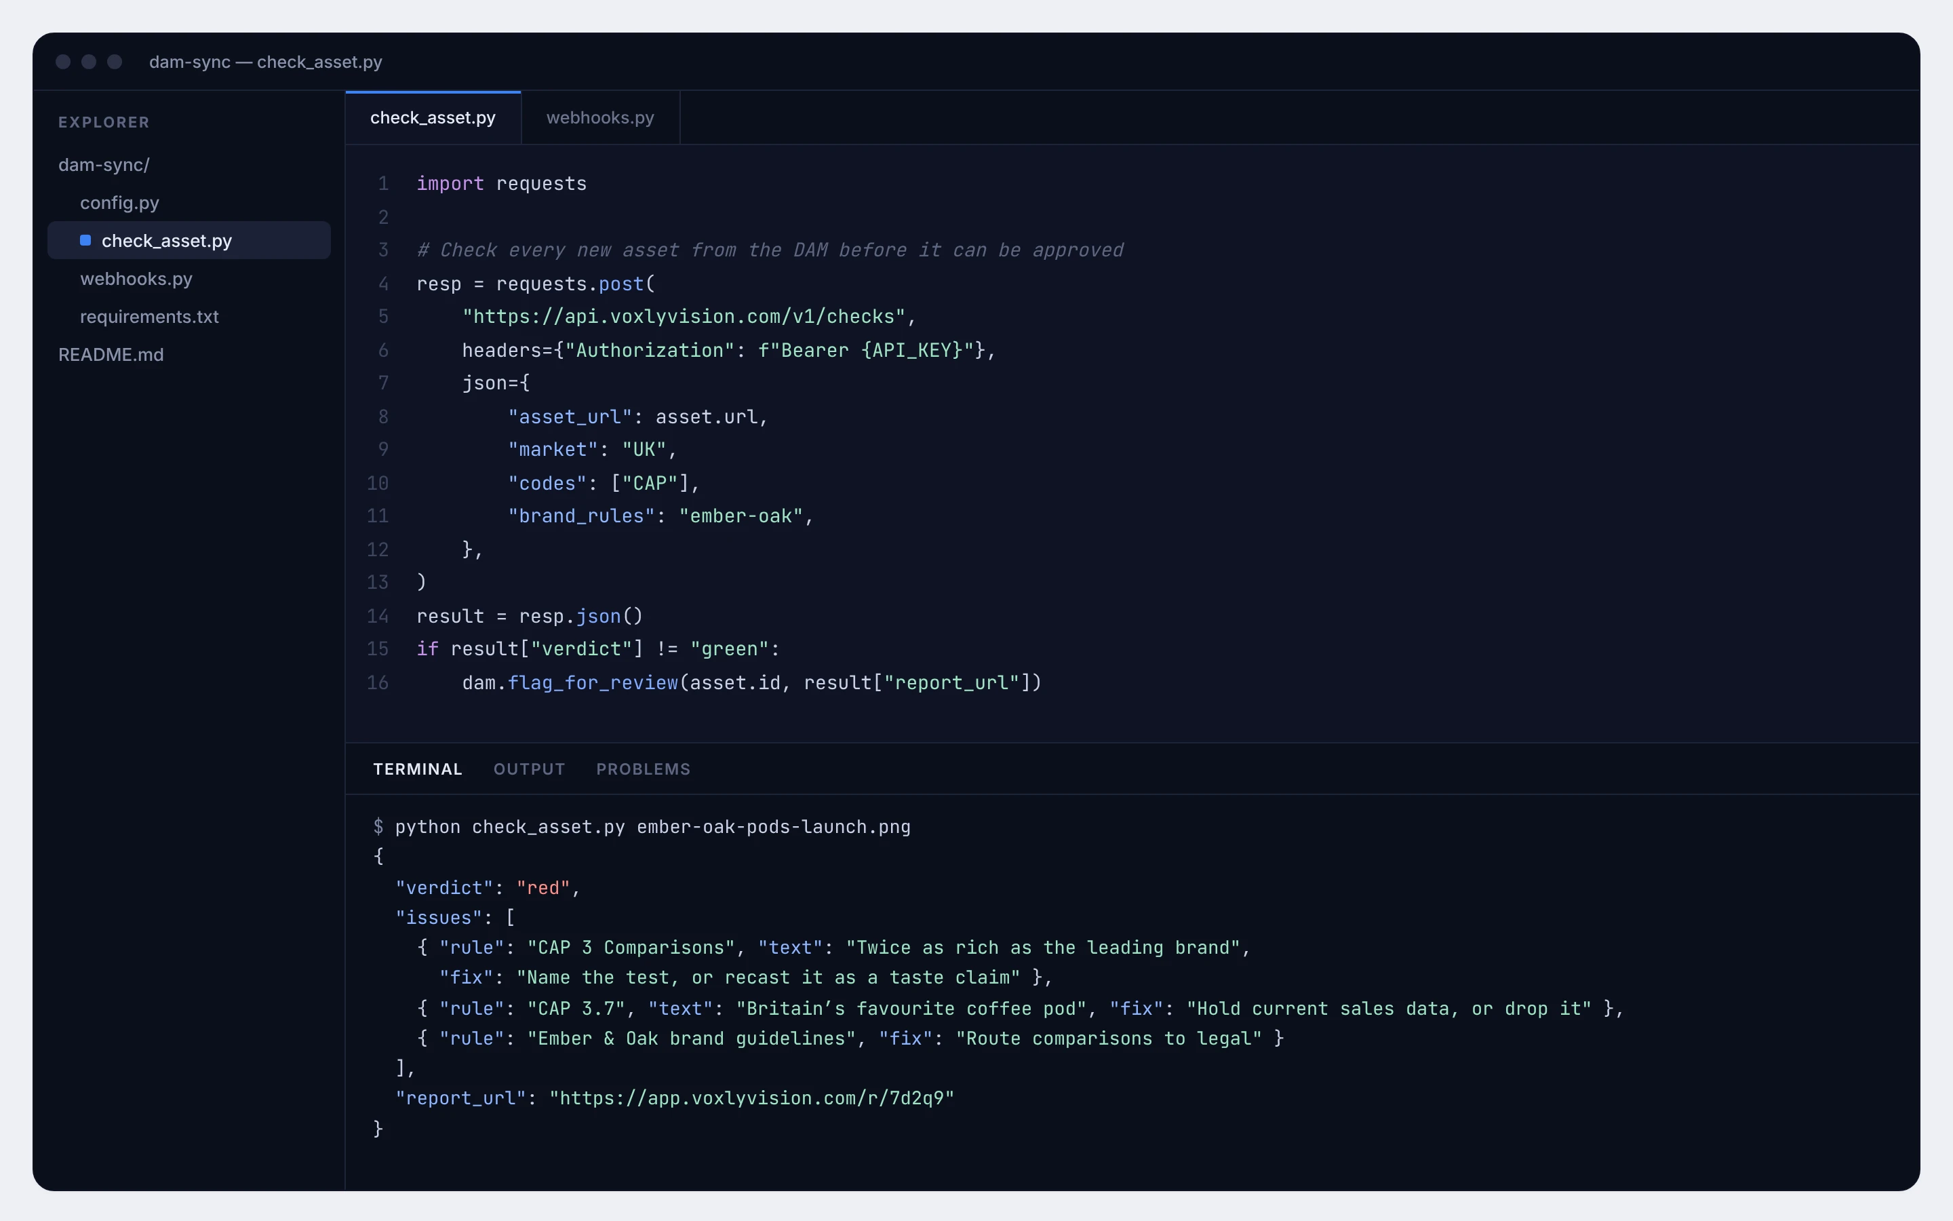Select the TERMINAL panel tab
The width and height of the screenshot is (1953, 1221).
point(417,769)
